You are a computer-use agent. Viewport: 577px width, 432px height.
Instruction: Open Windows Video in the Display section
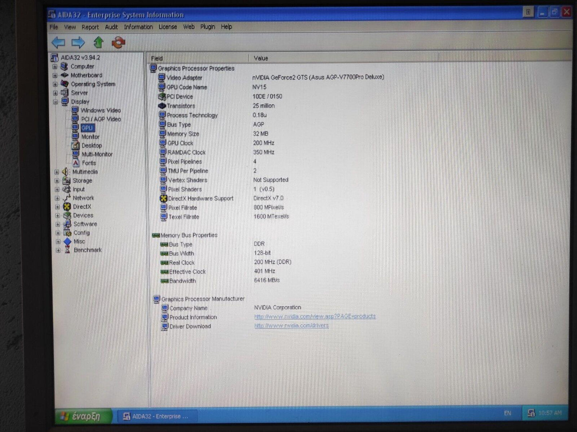coord(100,110)
